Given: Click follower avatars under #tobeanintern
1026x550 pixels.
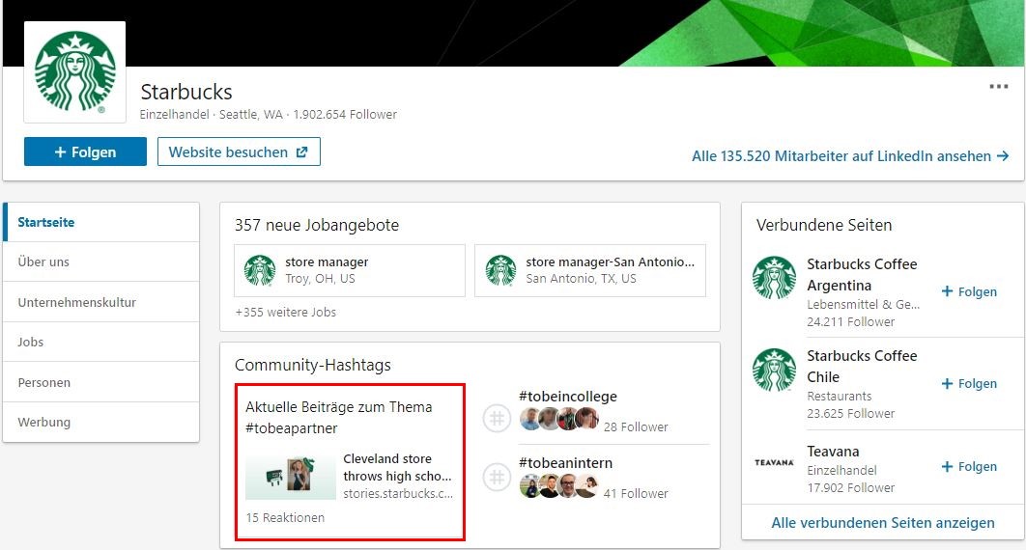Looking at the screenshot, I should click(x=559, y=486).
